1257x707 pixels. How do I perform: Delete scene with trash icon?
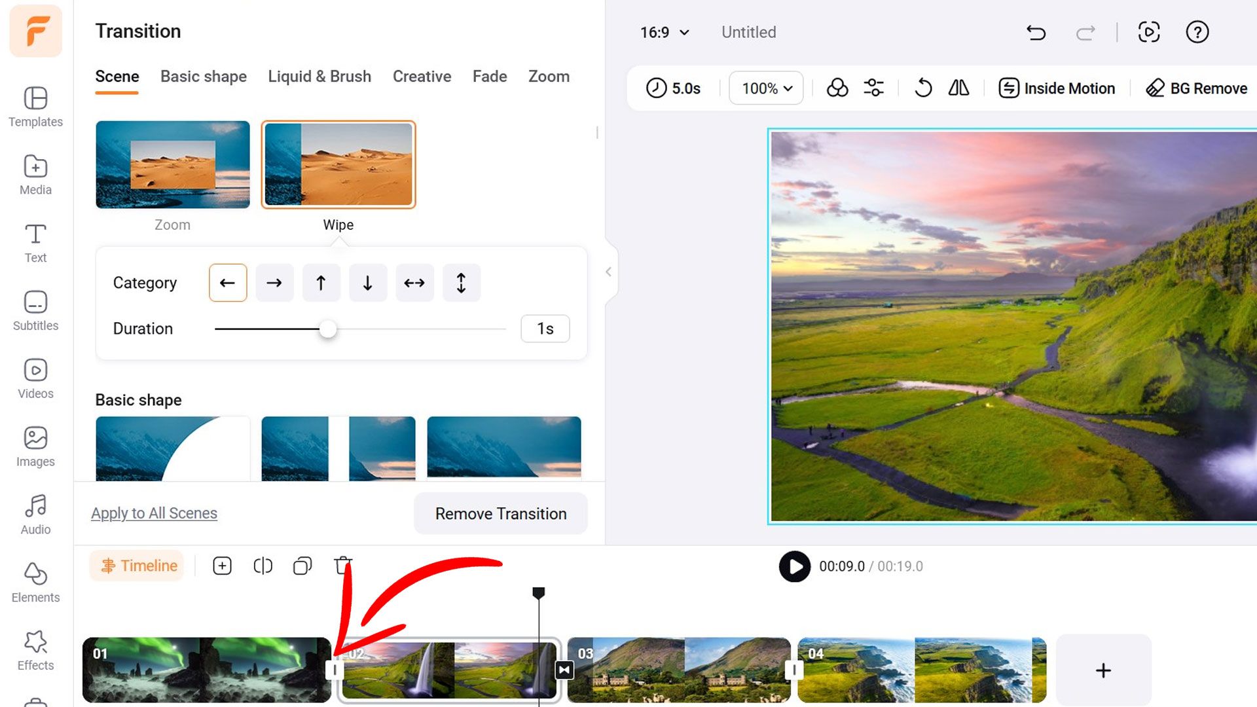click(342, 565)
